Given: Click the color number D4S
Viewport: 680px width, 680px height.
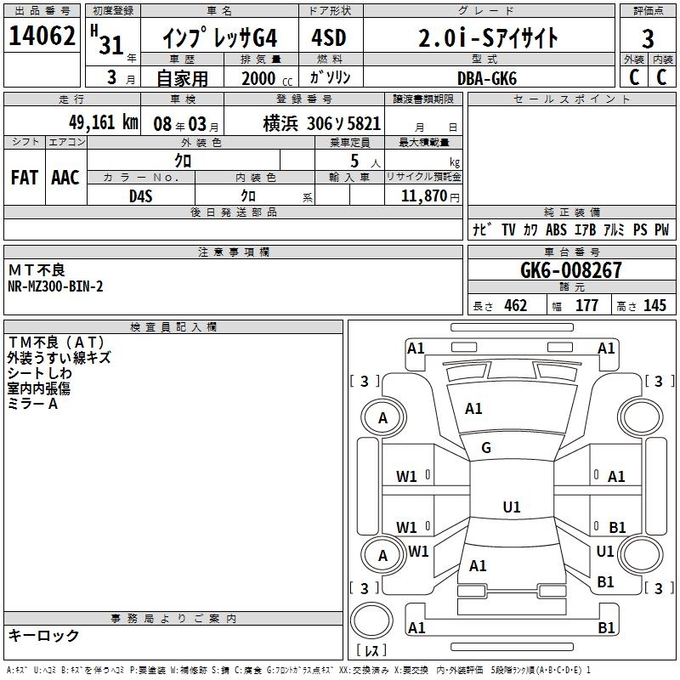Looking at the screenshot, I should tap(140, 195).
